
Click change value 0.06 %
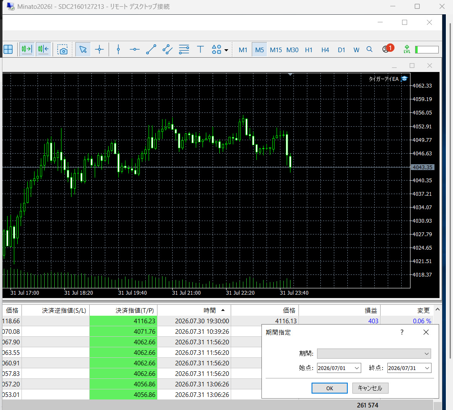point(422,321)
